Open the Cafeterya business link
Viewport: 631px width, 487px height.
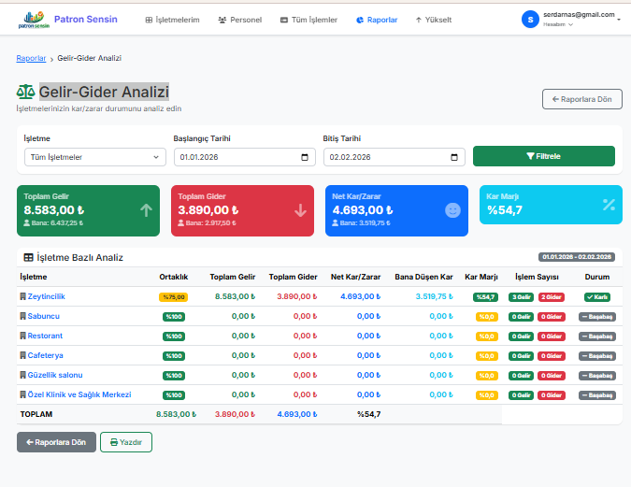tap(46, 356)
